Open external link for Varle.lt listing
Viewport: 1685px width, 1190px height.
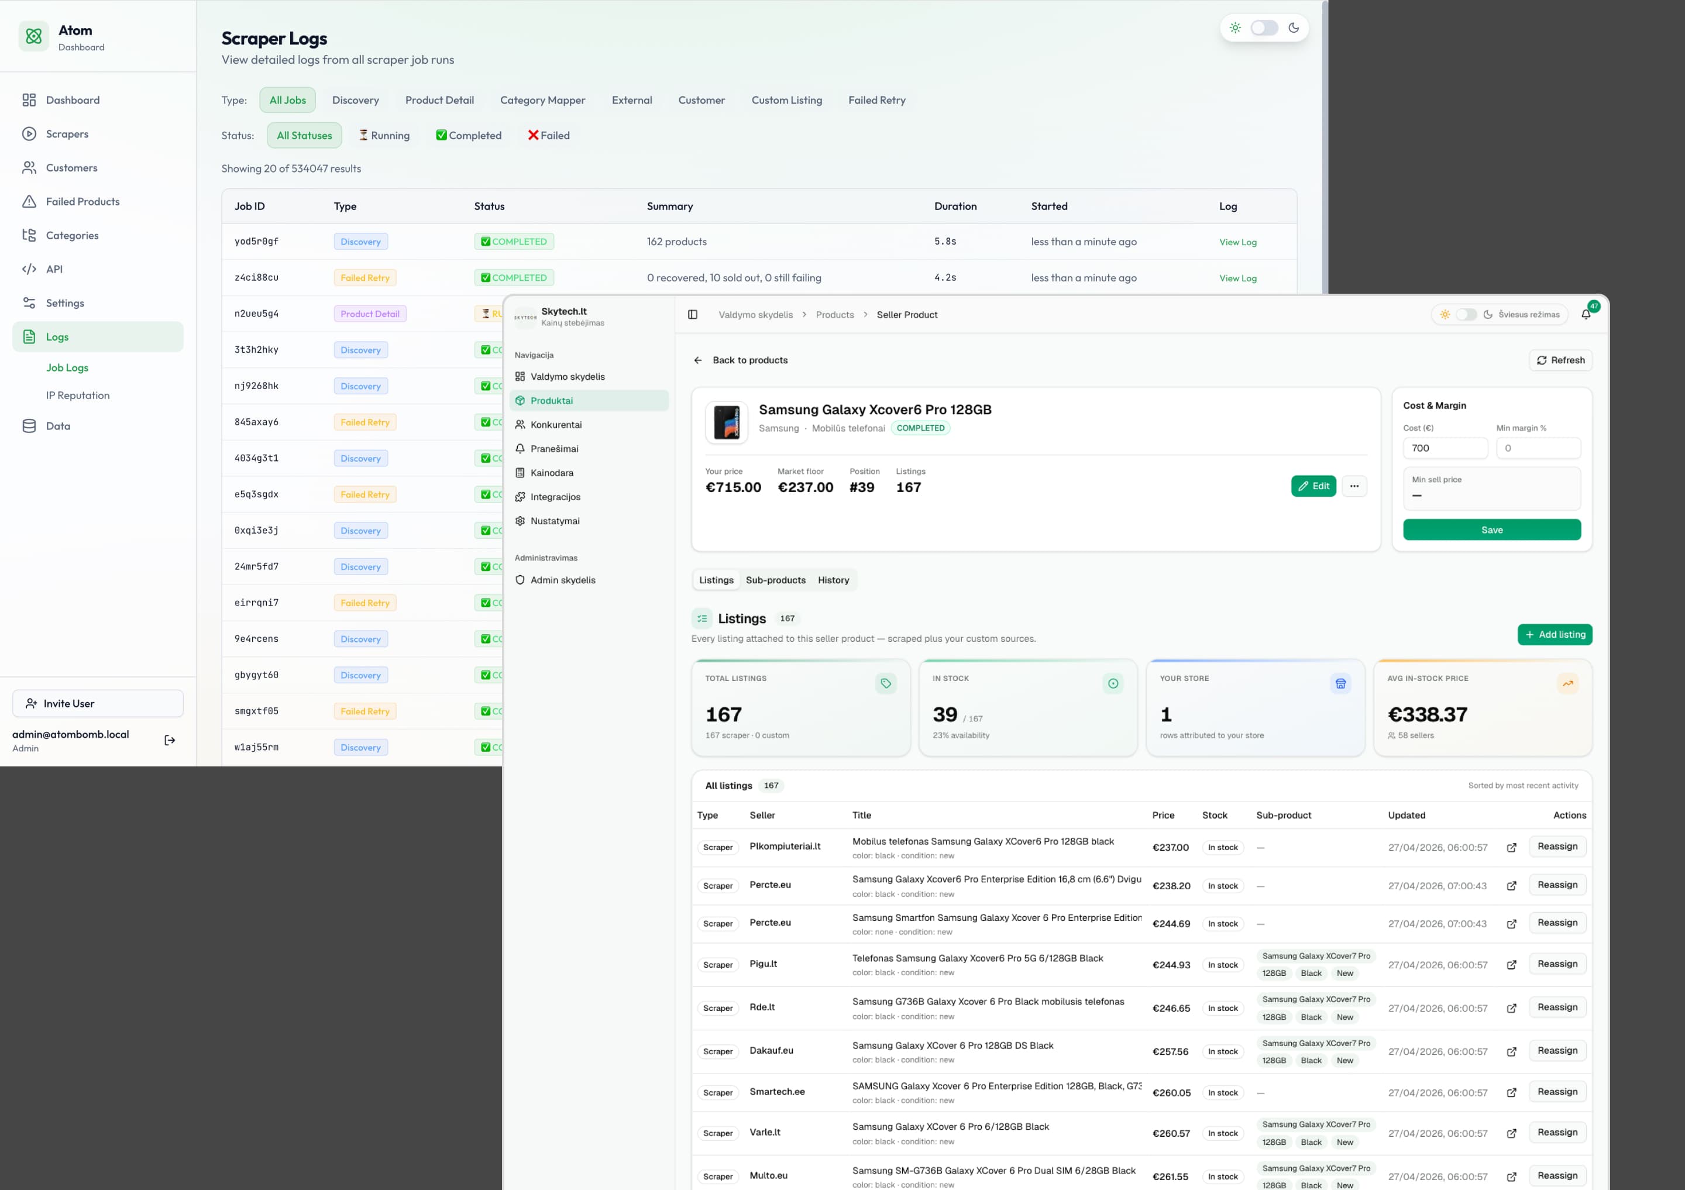(x=1511, y=1133)
